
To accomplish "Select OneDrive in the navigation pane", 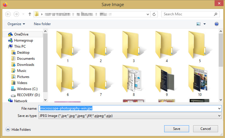I will pyautogui.click(x=21, y=34).
